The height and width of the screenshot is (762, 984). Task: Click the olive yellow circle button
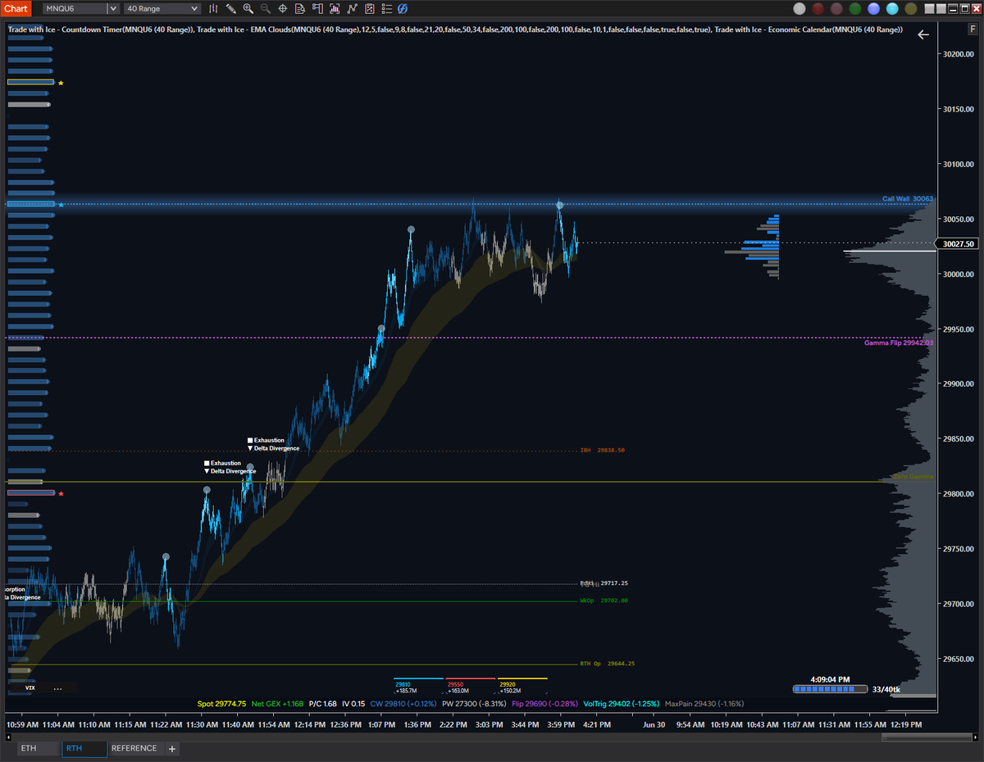coord(911,8)
